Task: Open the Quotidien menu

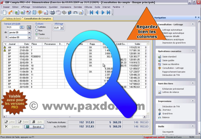Action: click(53, 7)
